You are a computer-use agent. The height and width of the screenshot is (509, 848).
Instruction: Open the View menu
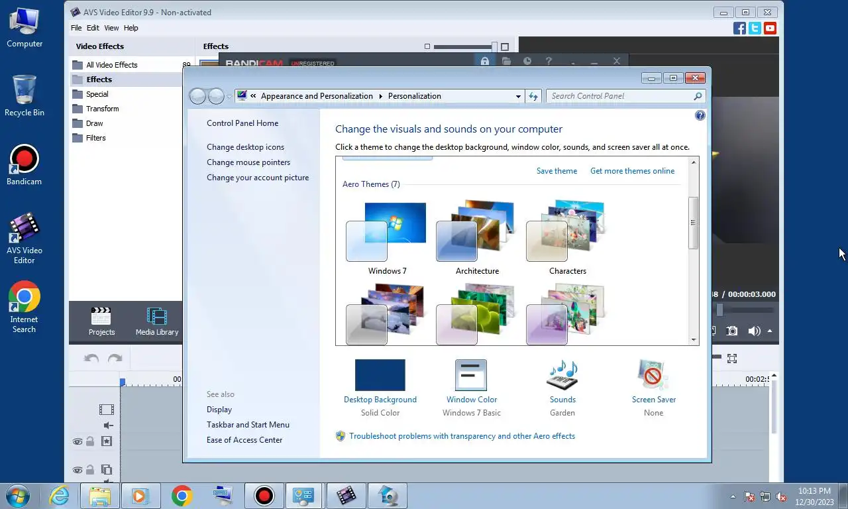[111, 28]
